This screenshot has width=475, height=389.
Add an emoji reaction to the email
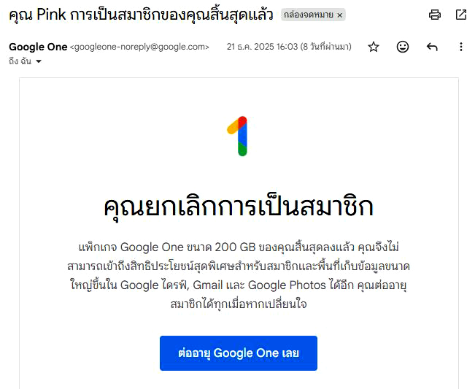(403, 47)
